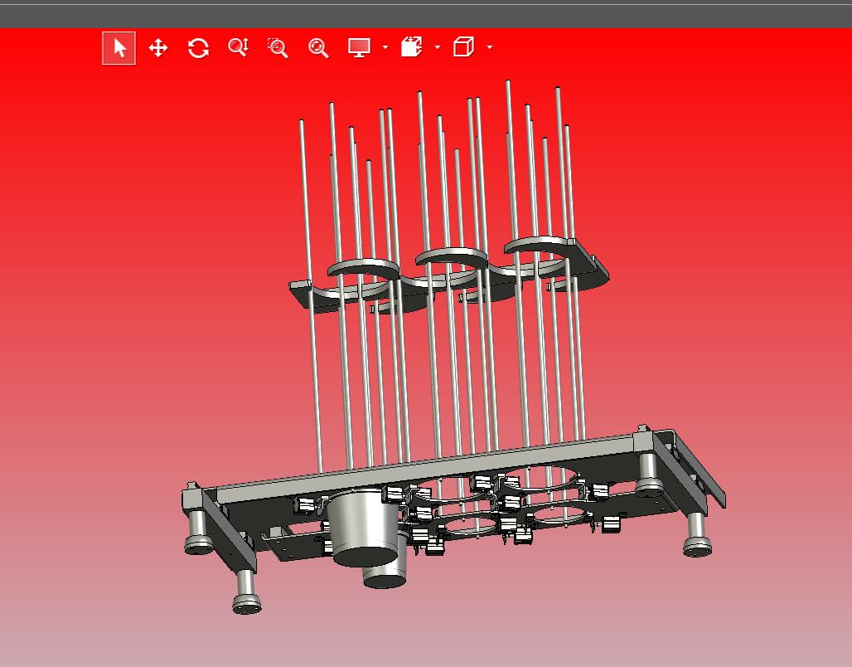This screenshot has width=852, height=667.
Task: Click the wireframe box view icon
Action: 463,46
